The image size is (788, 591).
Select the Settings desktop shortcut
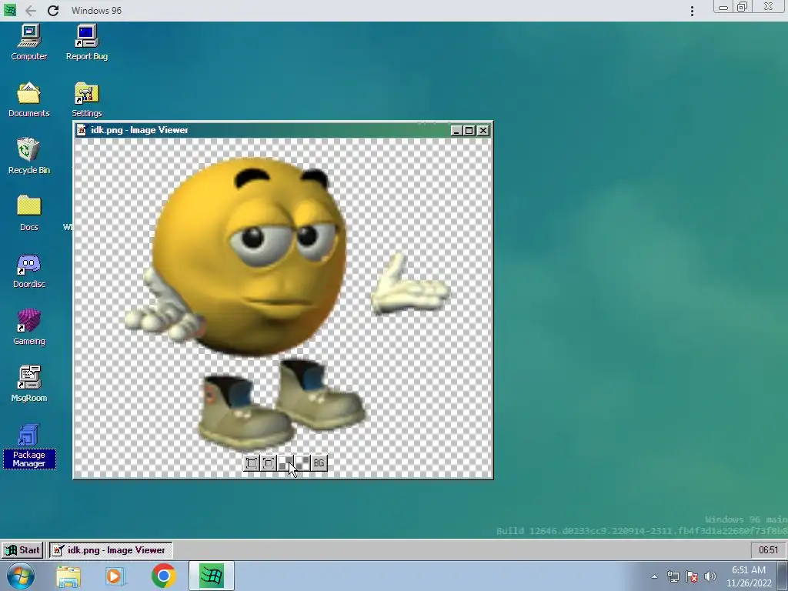click(87, 99)
